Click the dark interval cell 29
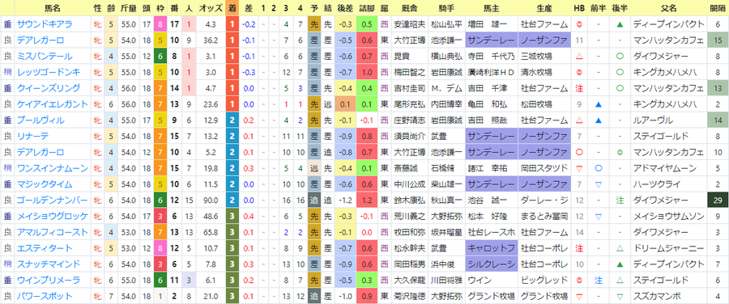729x304 pixels. tap(718, 200)
